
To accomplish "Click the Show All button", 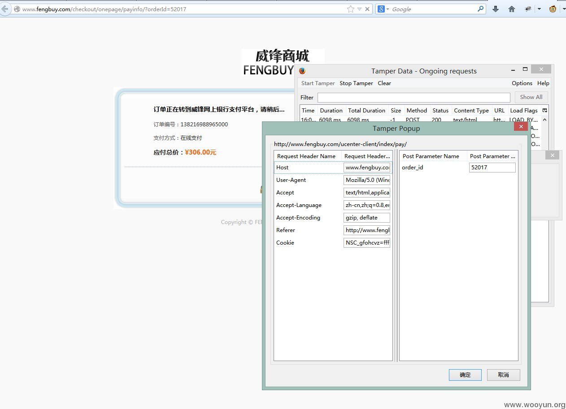I will click(531, 97).
